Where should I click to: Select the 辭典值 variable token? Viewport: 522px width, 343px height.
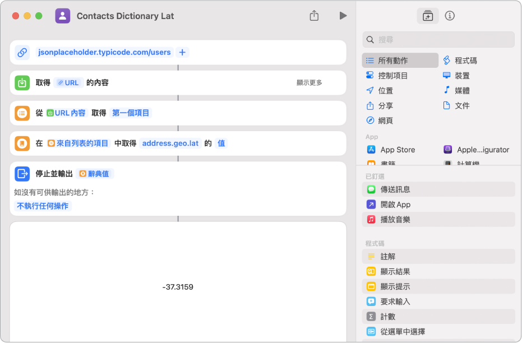point(95,174)
